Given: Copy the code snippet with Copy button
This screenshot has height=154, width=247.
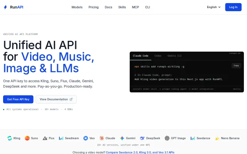Looking at the screenshot, I should click(x=236, y=65).
